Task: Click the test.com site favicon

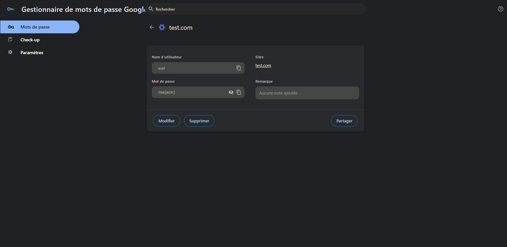Action: (162, 28)
